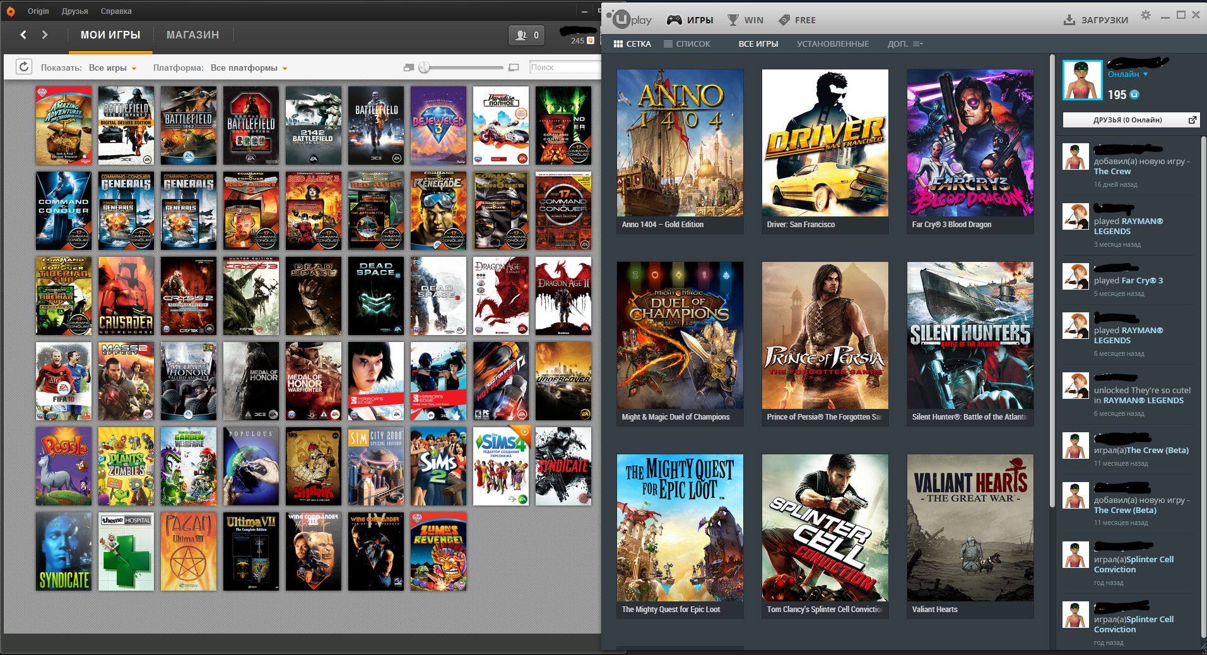Open the Uplay WIN section
Image resolution: width=1207 pixels, height=655 pixels.
[745, 20]
